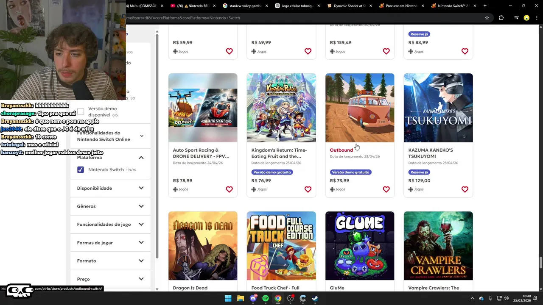This screenshot has height=305, width=543.
Task: Open the Food Truck Chef cover image
Action: (281, 246)
